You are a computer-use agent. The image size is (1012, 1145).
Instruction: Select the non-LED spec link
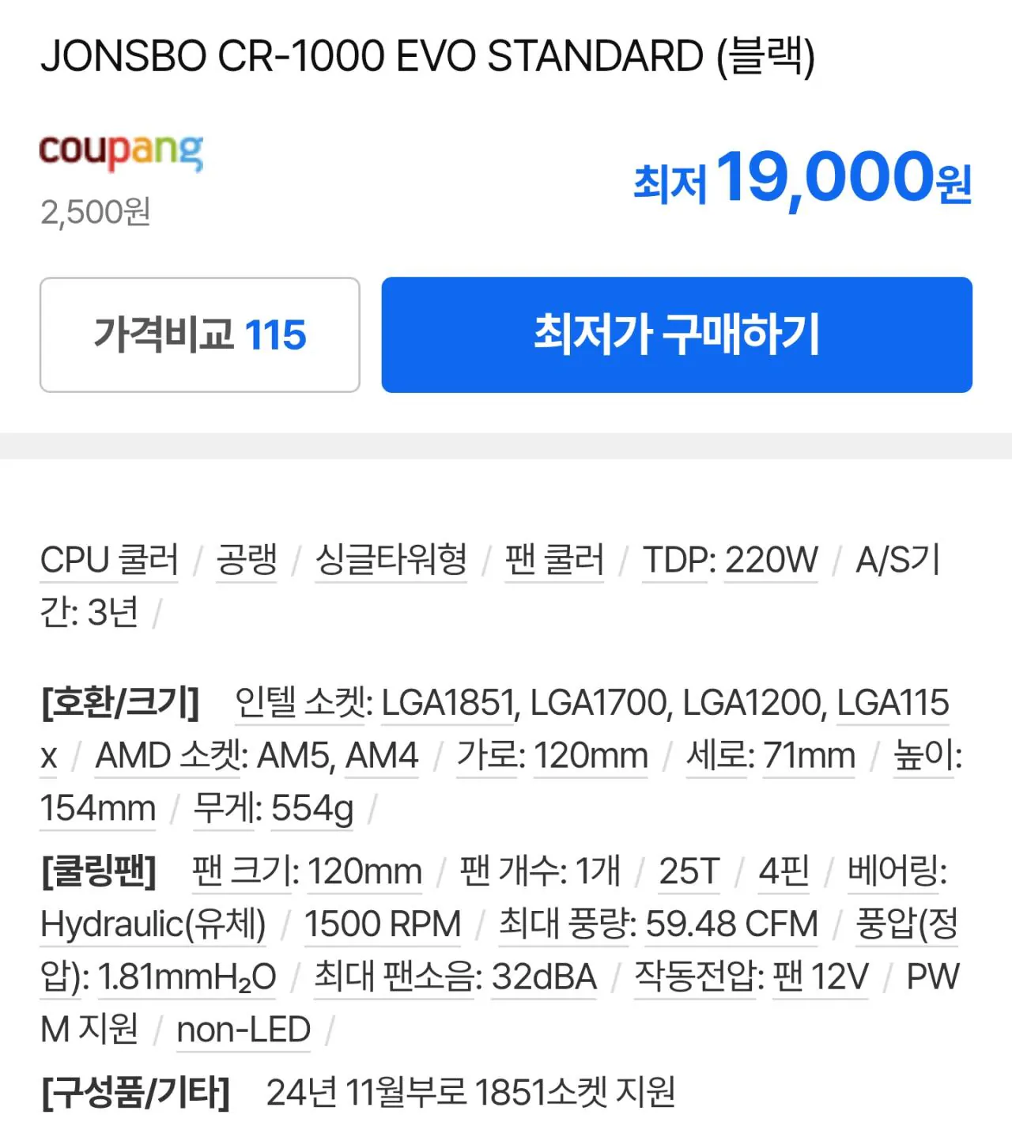pos(244,1030)
